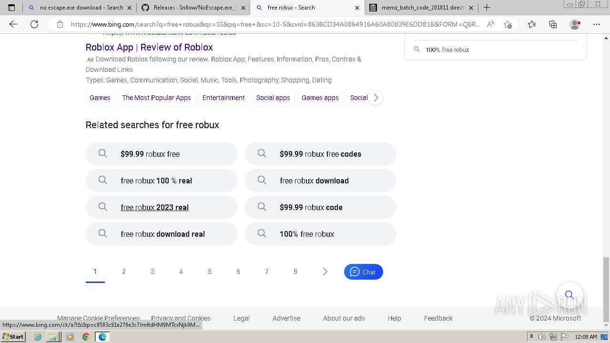Viewport: 610px width, 343px height.
Task: Switch to memz_batch_code tab
Action: click(421, 8)
